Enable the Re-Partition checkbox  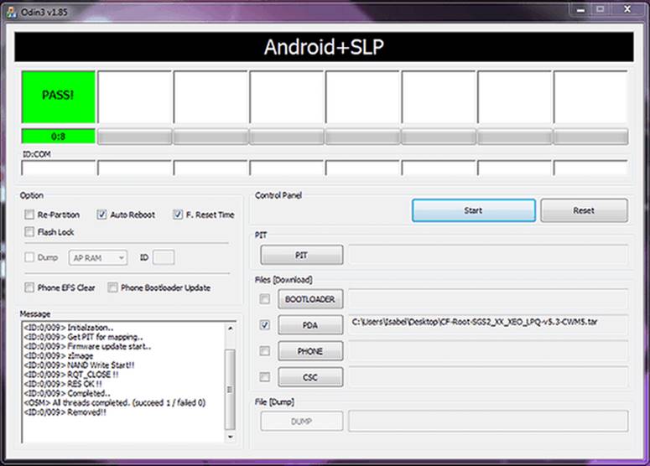[31, 215]
